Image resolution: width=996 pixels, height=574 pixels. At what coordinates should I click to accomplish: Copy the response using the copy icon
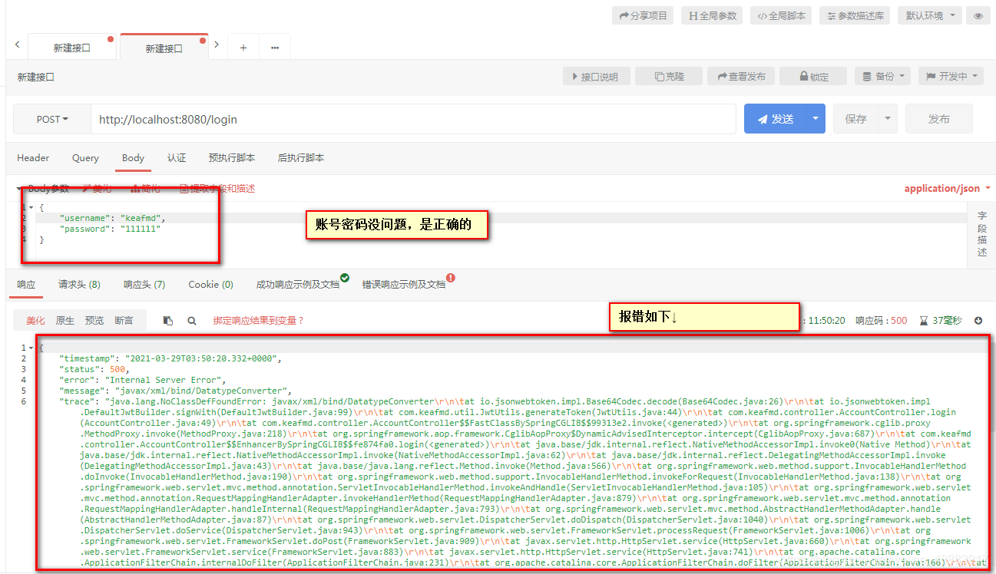pos(168,321)
